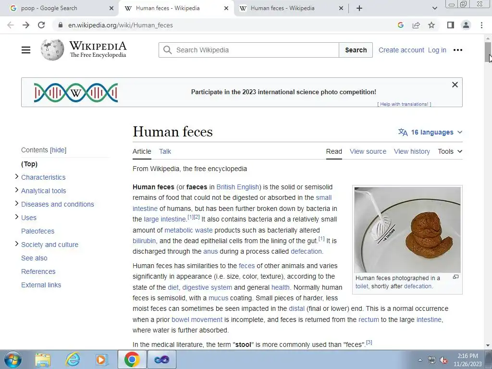The image size is (492, 369).
Task: Click the Wikipedia globe logo
Action: click(x=52, y=50)
